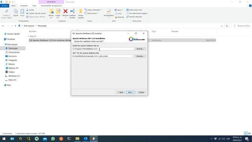This screenshot has height=142, width=252.
Task: Edit the NetBeans install path field
Action: point(103,49)
